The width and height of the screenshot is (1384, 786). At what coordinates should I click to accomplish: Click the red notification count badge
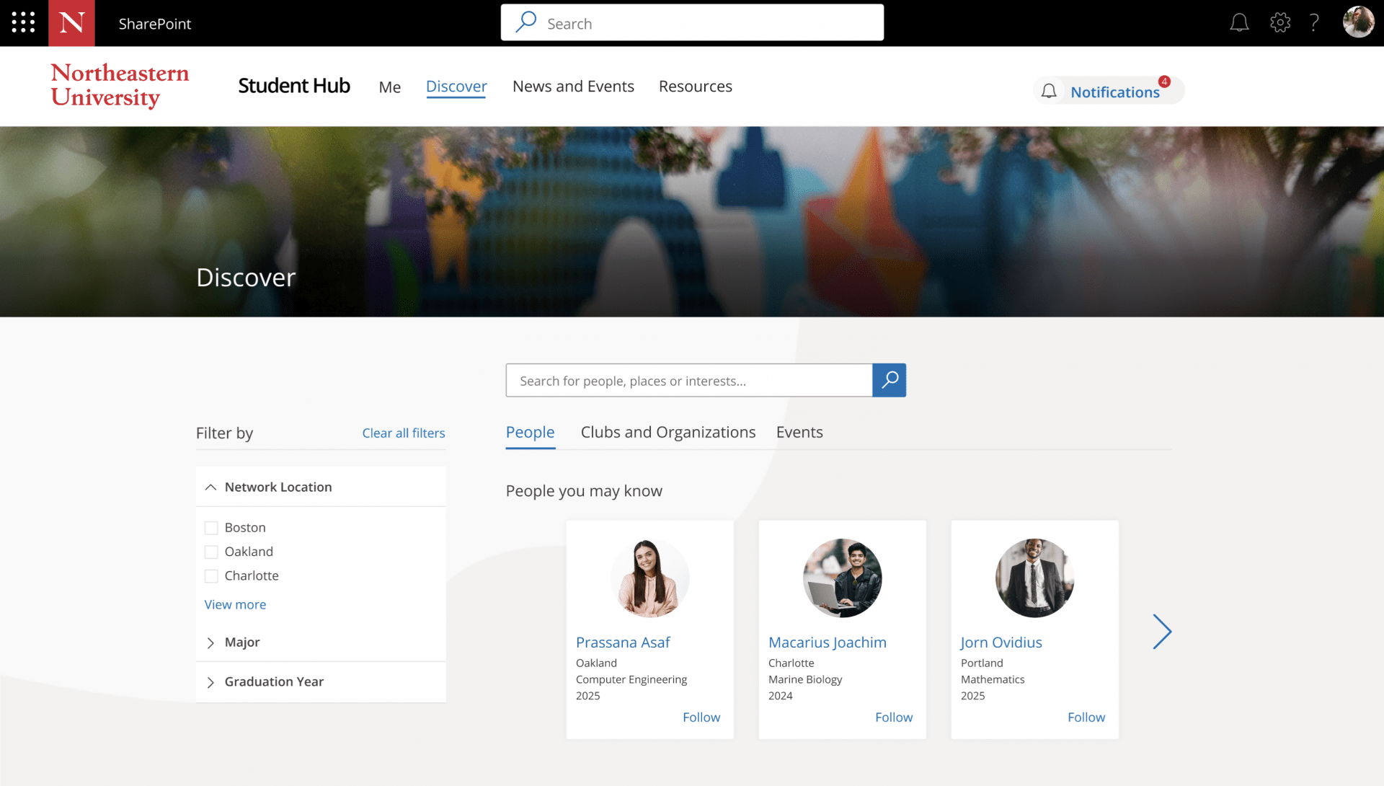pos(1164,81)
